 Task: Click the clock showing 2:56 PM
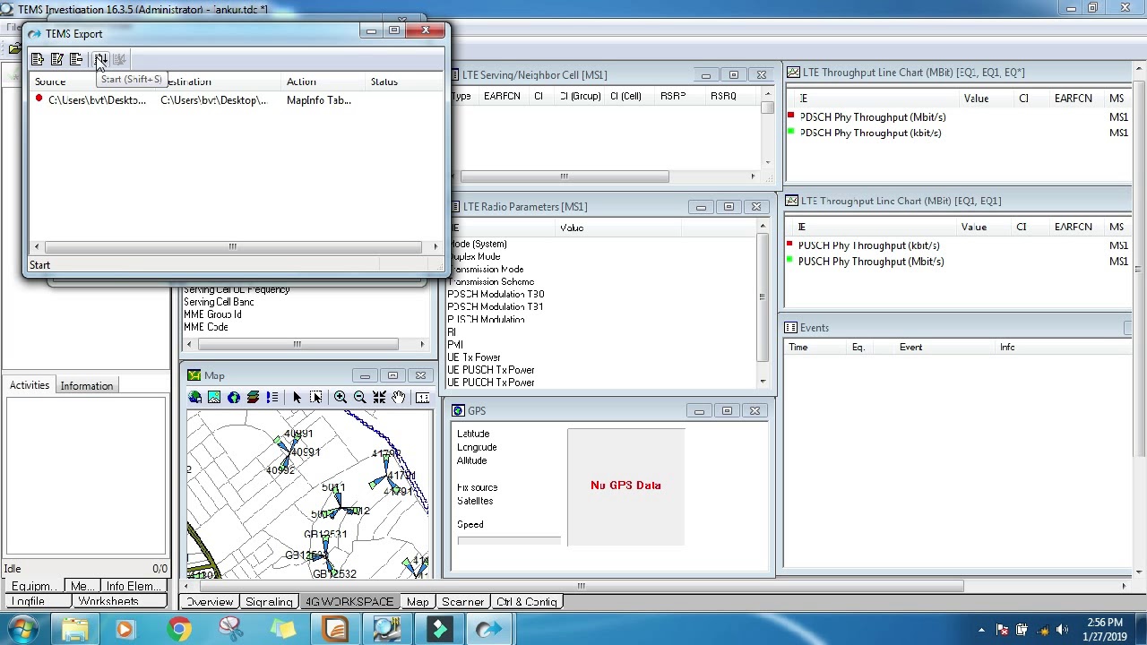[1105, 623]
